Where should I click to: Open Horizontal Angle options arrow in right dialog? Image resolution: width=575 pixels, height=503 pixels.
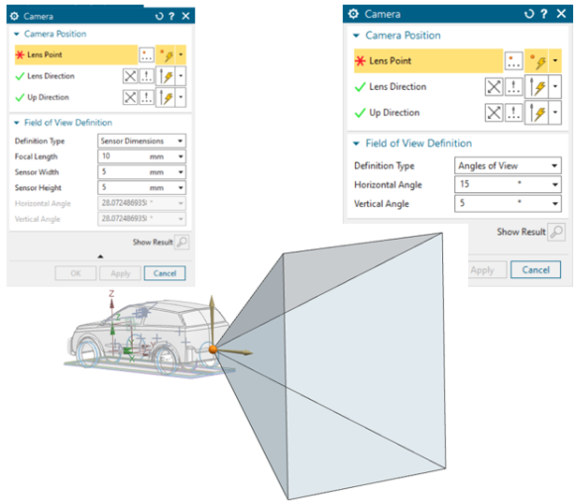tap(555, 184)
